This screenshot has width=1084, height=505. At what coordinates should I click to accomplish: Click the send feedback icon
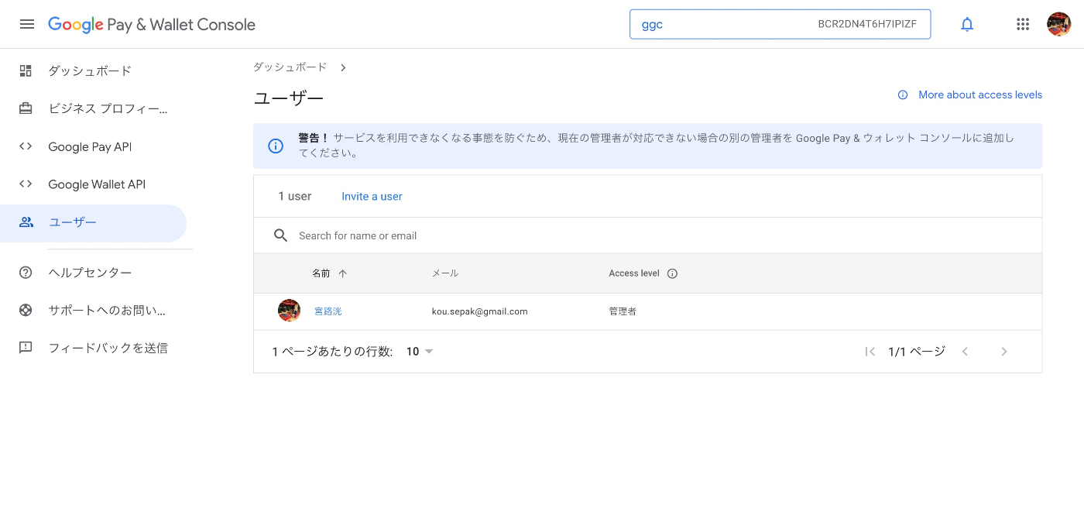coord(26,348)
